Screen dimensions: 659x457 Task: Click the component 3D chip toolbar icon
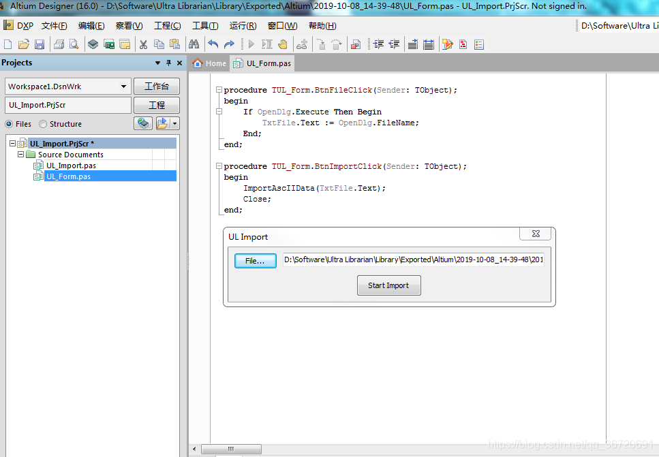pyautogui.click(x=93, y=44)
